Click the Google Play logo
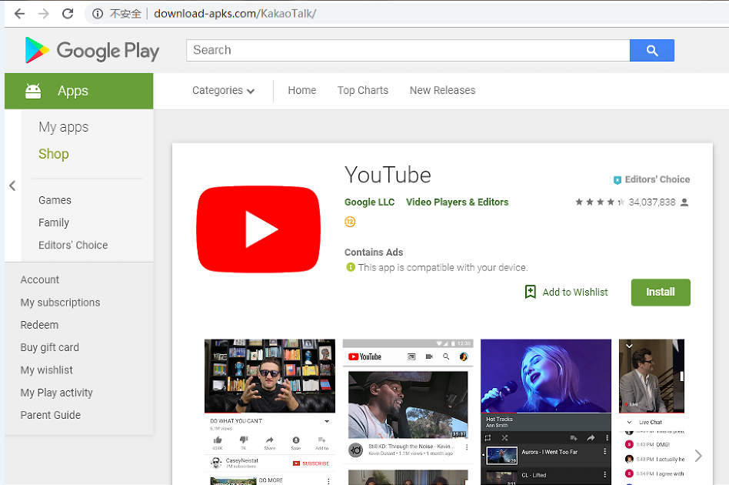Viewport: 729px width, 485px height. click(x=92, y=50)
